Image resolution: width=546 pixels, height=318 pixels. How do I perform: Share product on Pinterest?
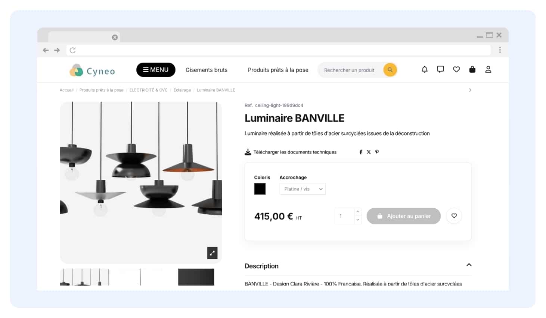(377, 152)
